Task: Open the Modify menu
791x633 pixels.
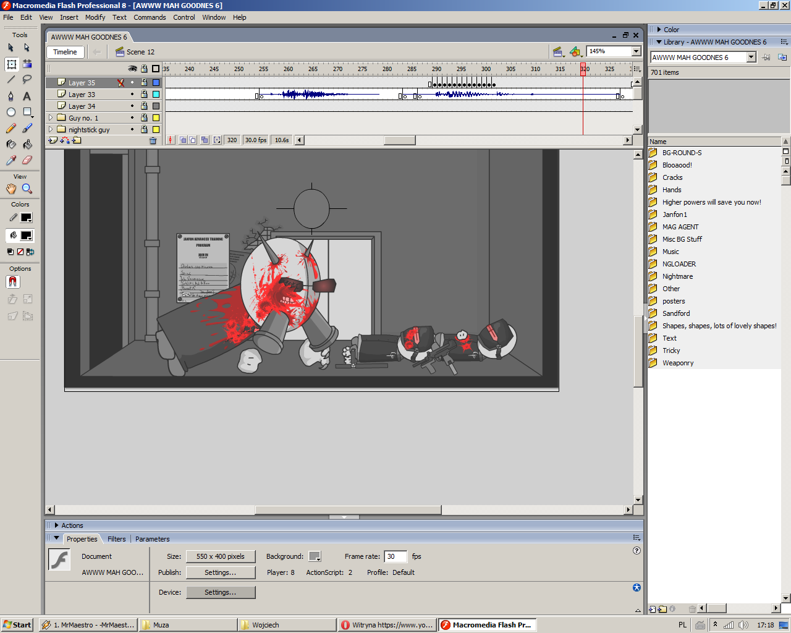Action: pos(95,17)
